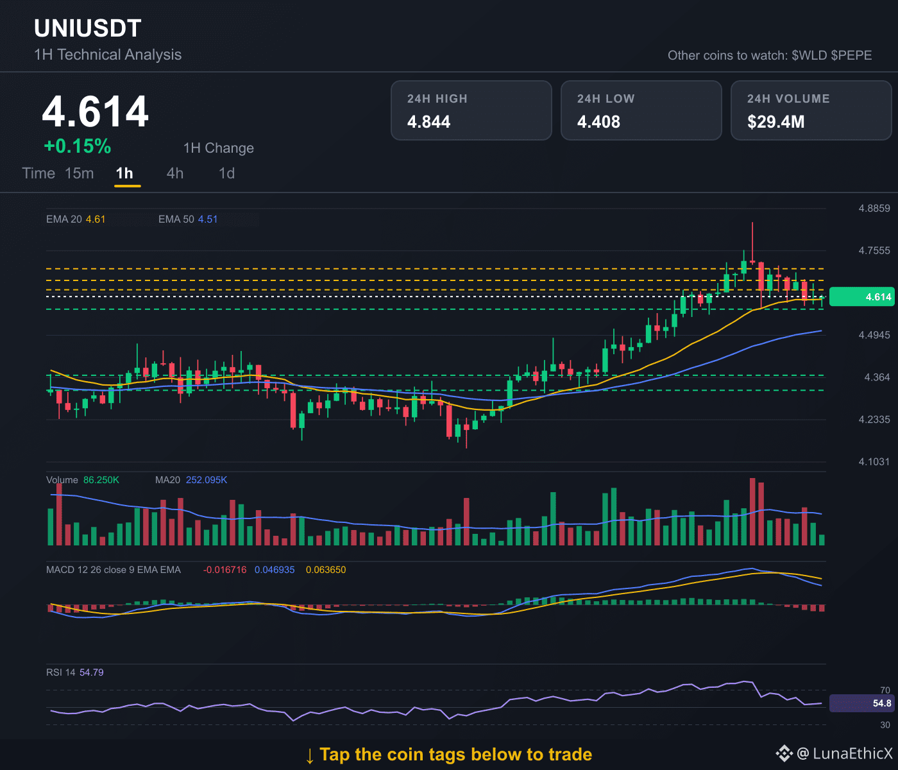Click the yellow MACD value "0.063650"

pos(326,570)
